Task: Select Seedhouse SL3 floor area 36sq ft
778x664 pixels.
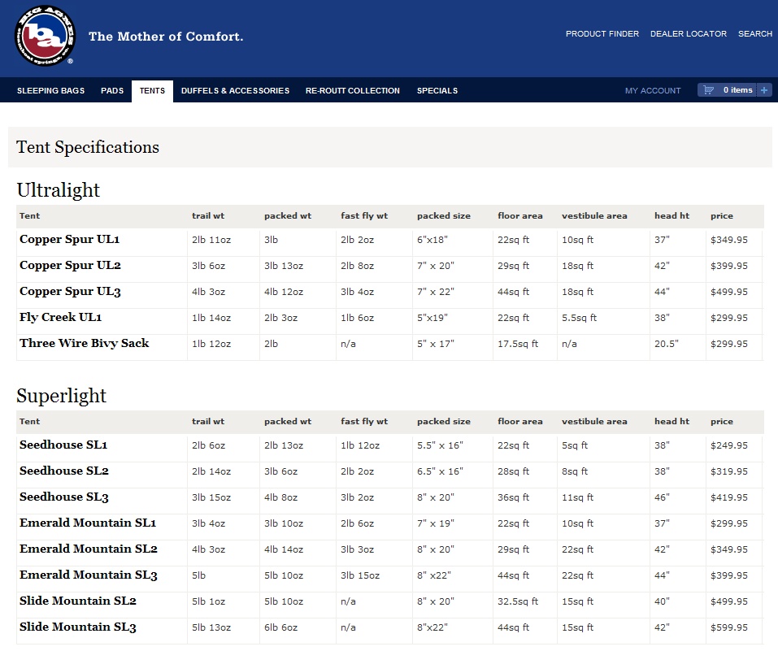Action: pyautogui.click(x=514, y=497)
